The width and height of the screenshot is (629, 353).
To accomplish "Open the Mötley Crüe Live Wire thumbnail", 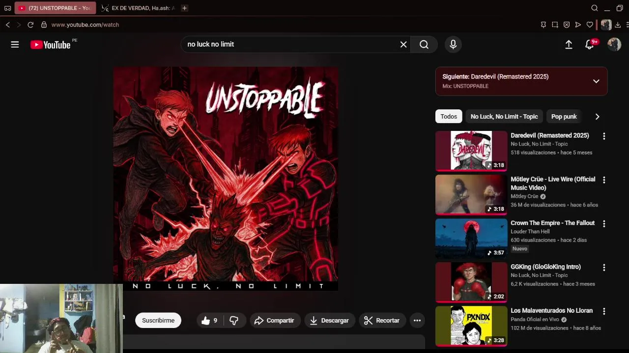I will (x=471, y=195).
